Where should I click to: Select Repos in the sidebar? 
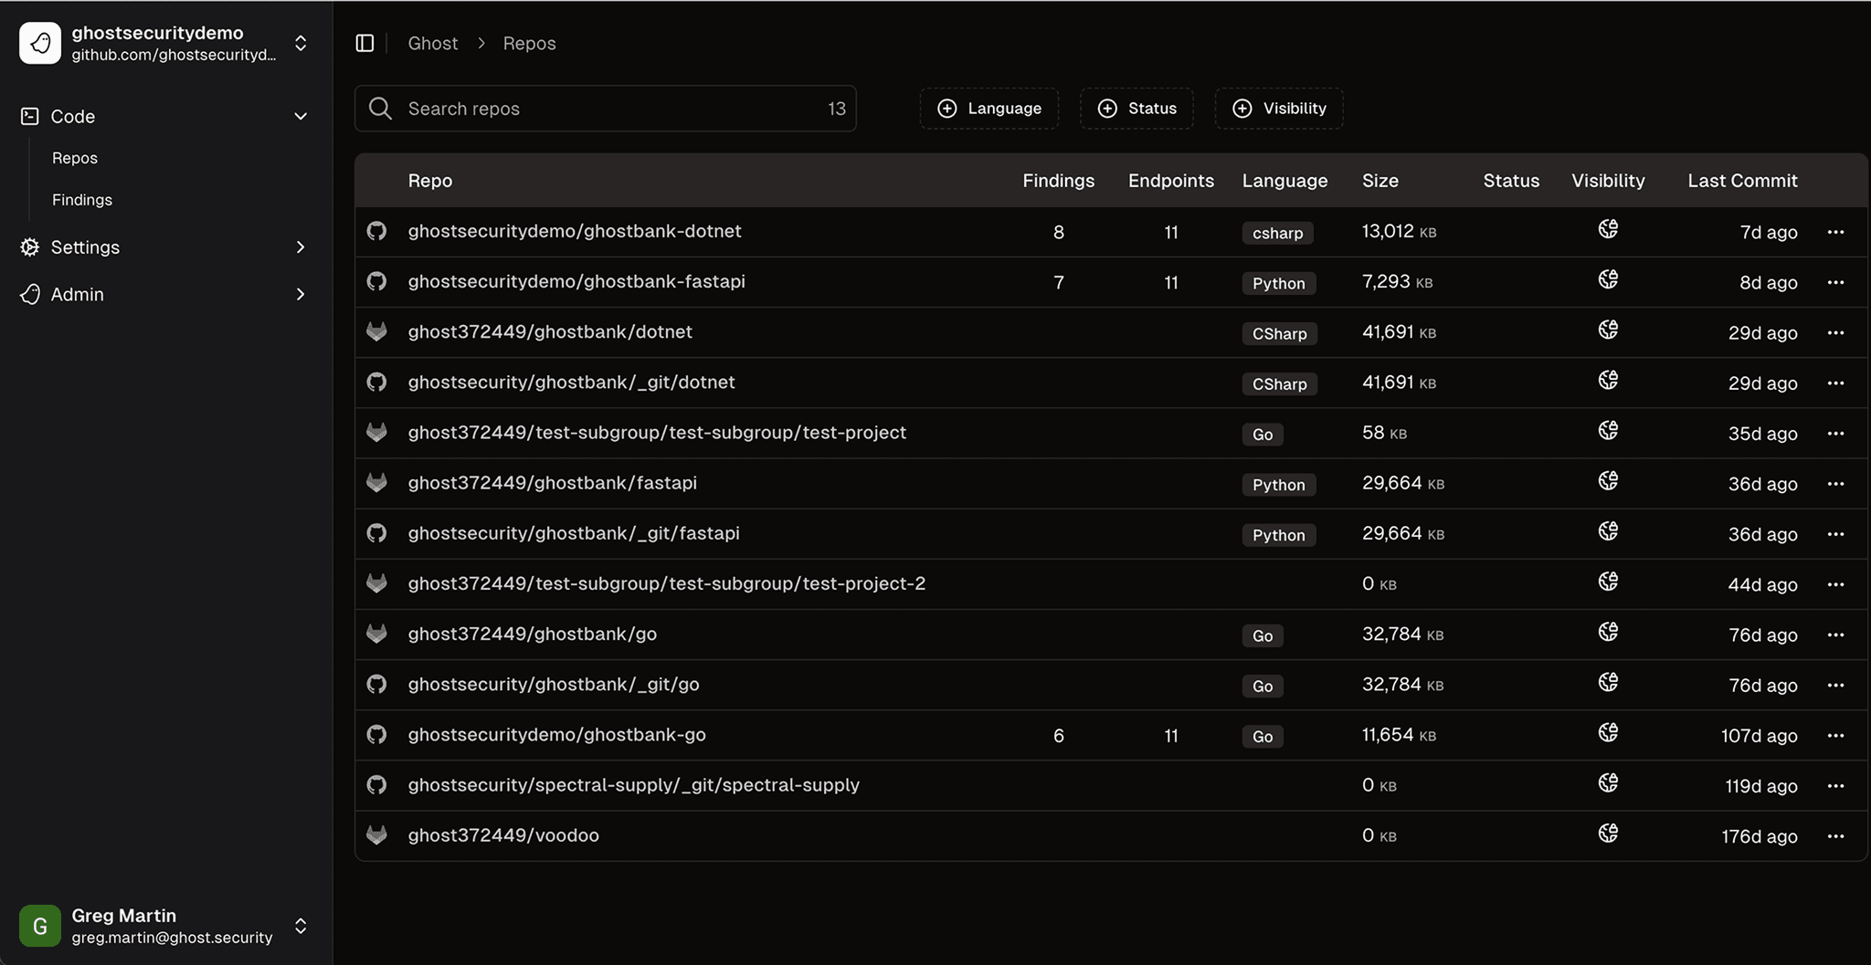(75, 158)
